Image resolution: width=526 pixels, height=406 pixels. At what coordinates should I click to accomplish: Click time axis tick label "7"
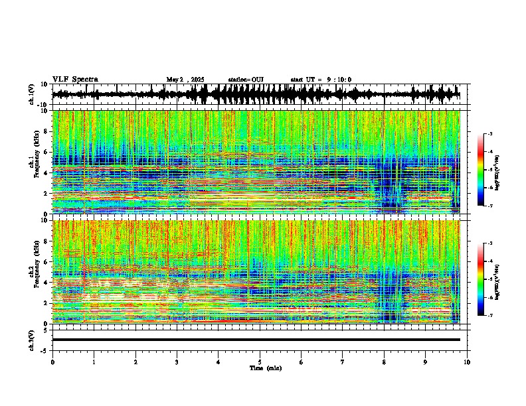[x=343, y=362]
